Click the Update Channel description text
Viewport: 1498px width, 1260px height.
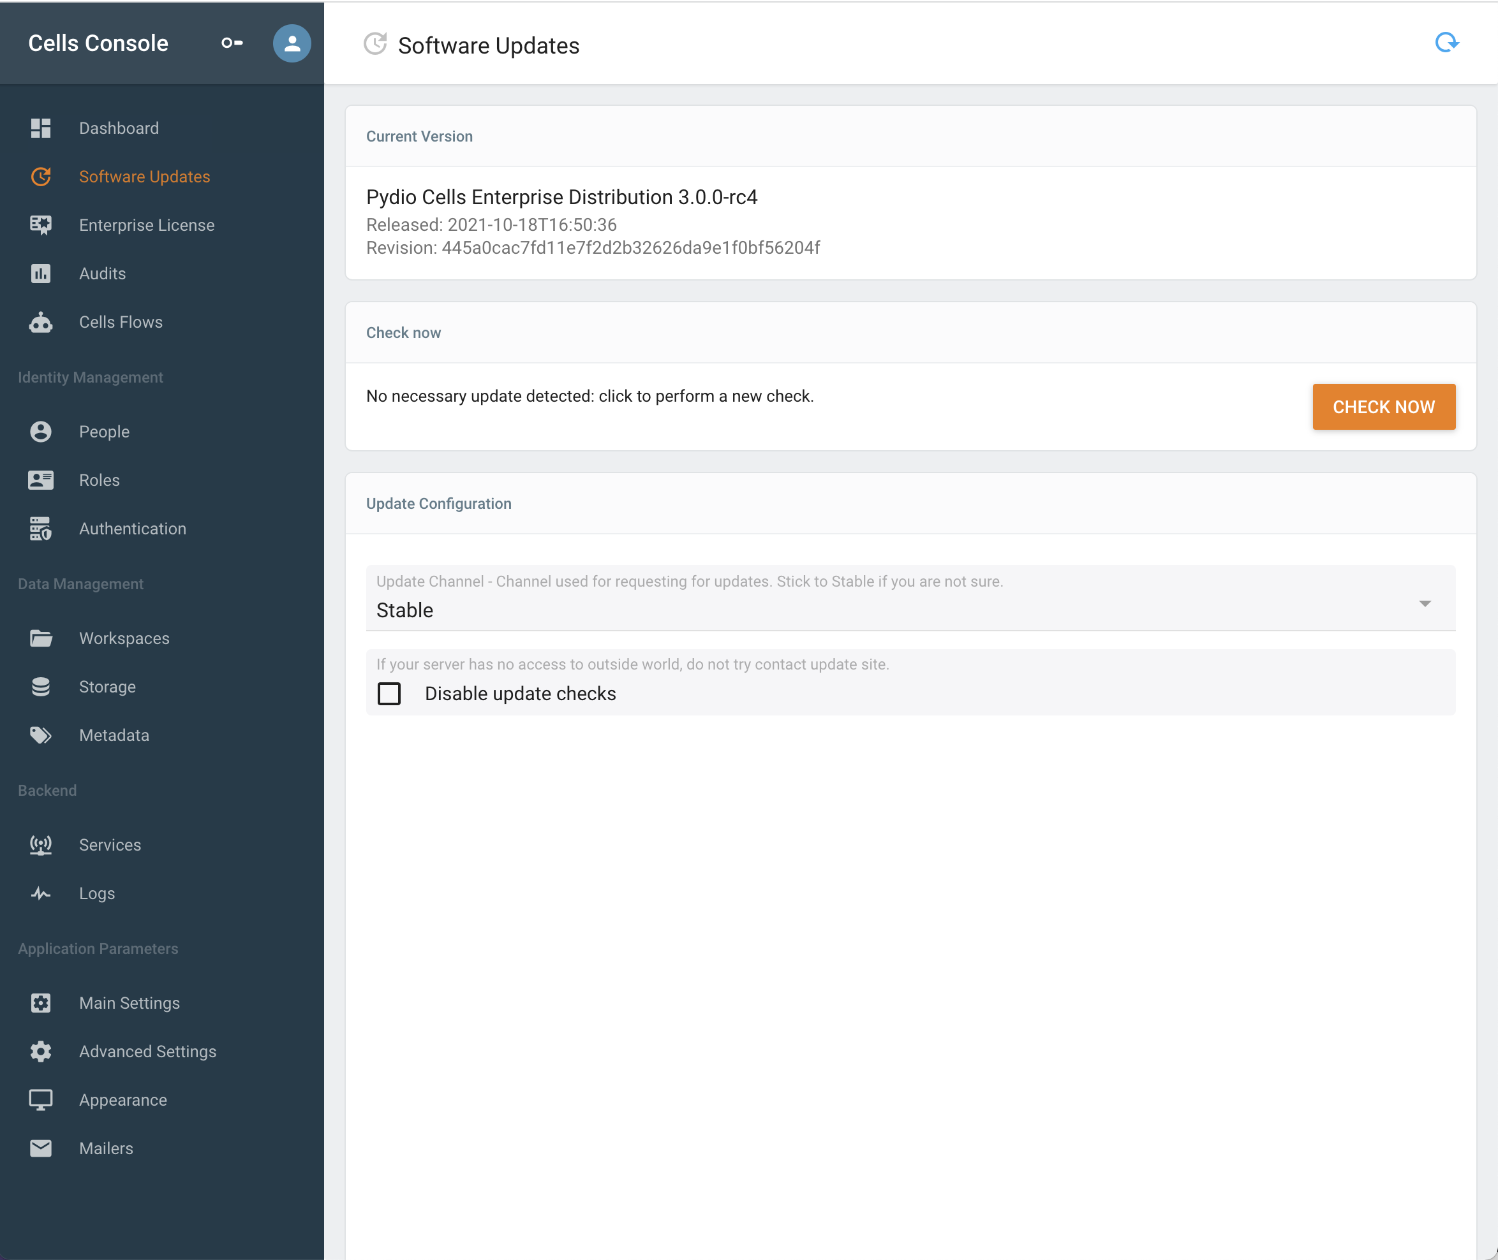(x=690, y=582)
